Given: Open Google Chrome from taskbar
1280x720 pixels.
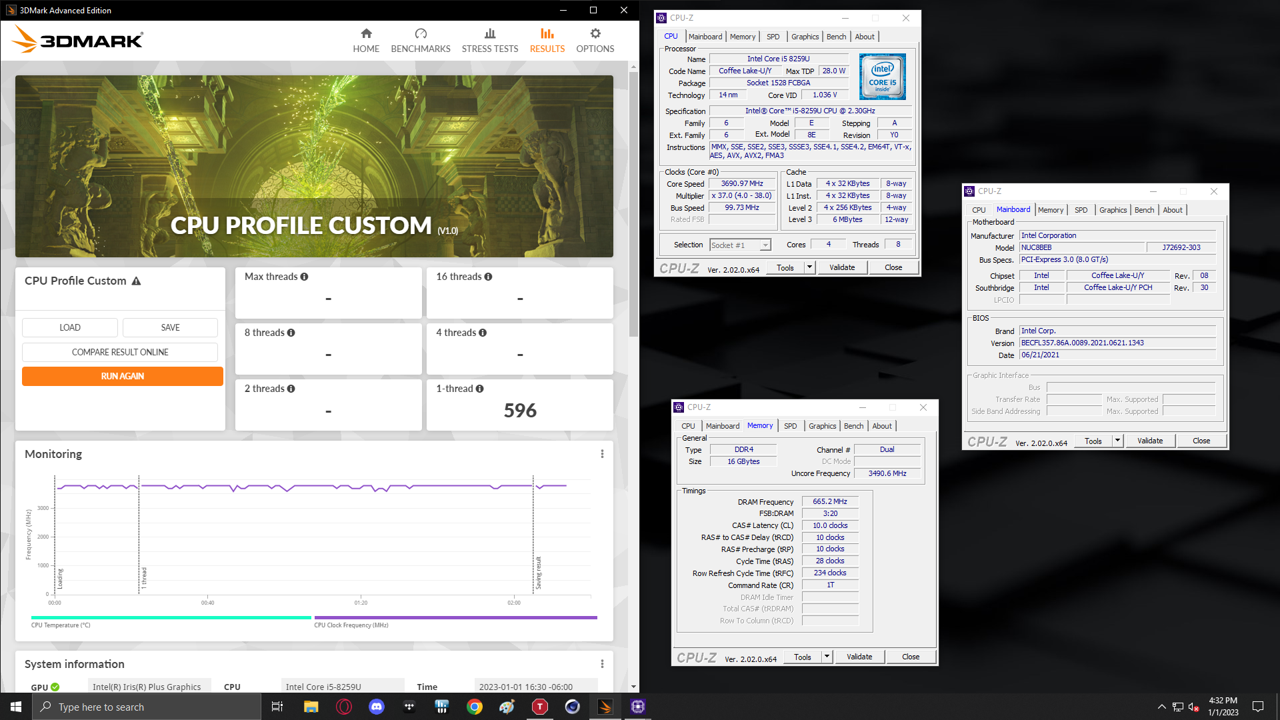Looking at the screenshot, I should point(475,707).
